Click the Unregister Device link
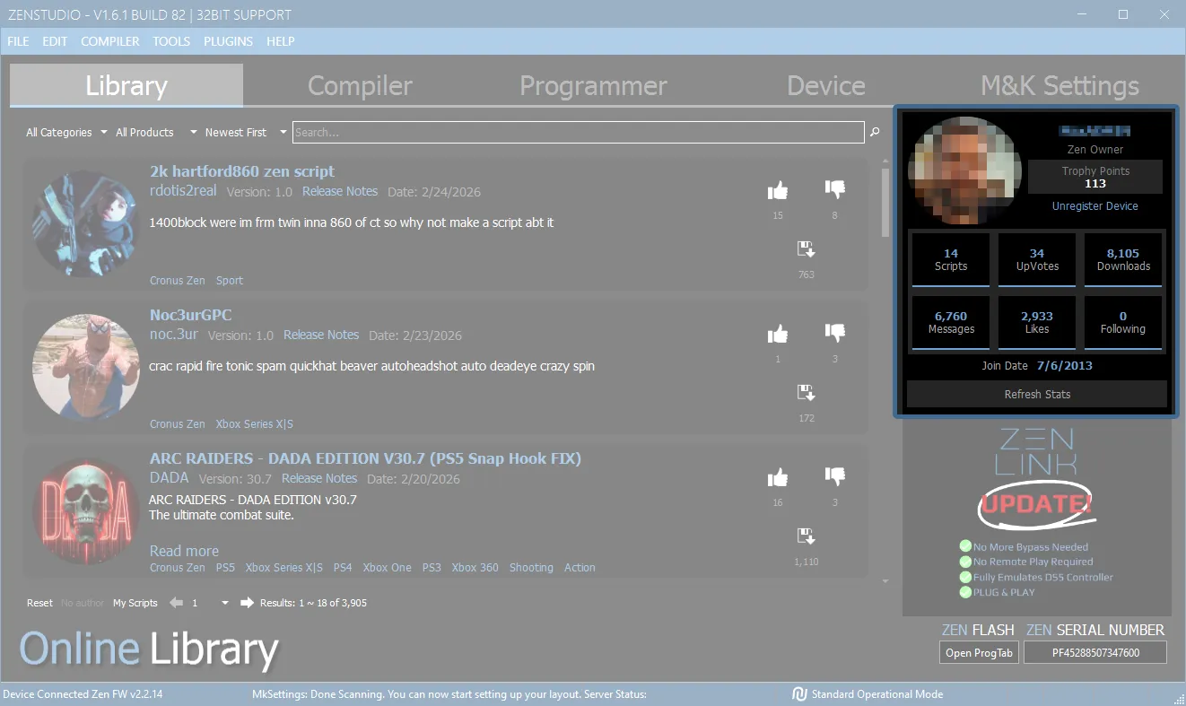The width and height of the screenshot is (1186, 706). coord(1094,206)
